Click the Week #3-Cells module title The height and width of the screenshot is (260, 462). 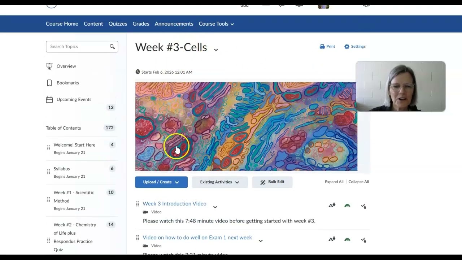click(171, 47)
